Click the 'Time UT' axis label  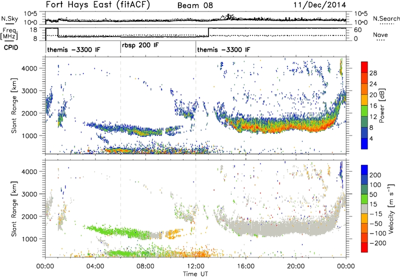[x=195, y=274]
